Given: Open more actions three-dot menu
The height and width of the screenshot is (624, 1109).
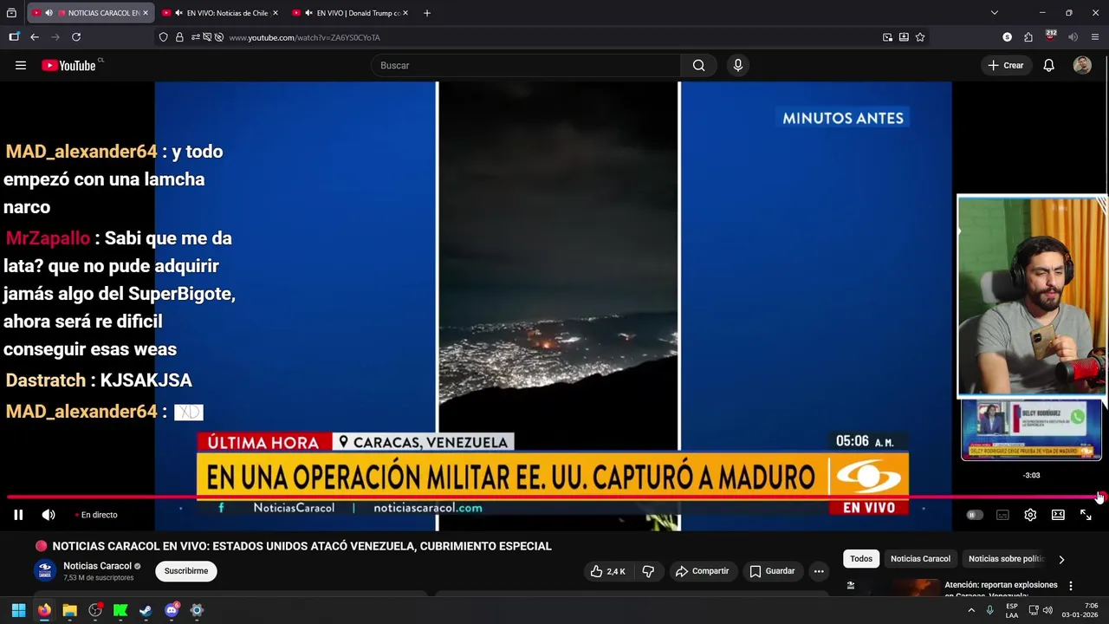Looking at the screenshot, I should (x=819, y=571).
